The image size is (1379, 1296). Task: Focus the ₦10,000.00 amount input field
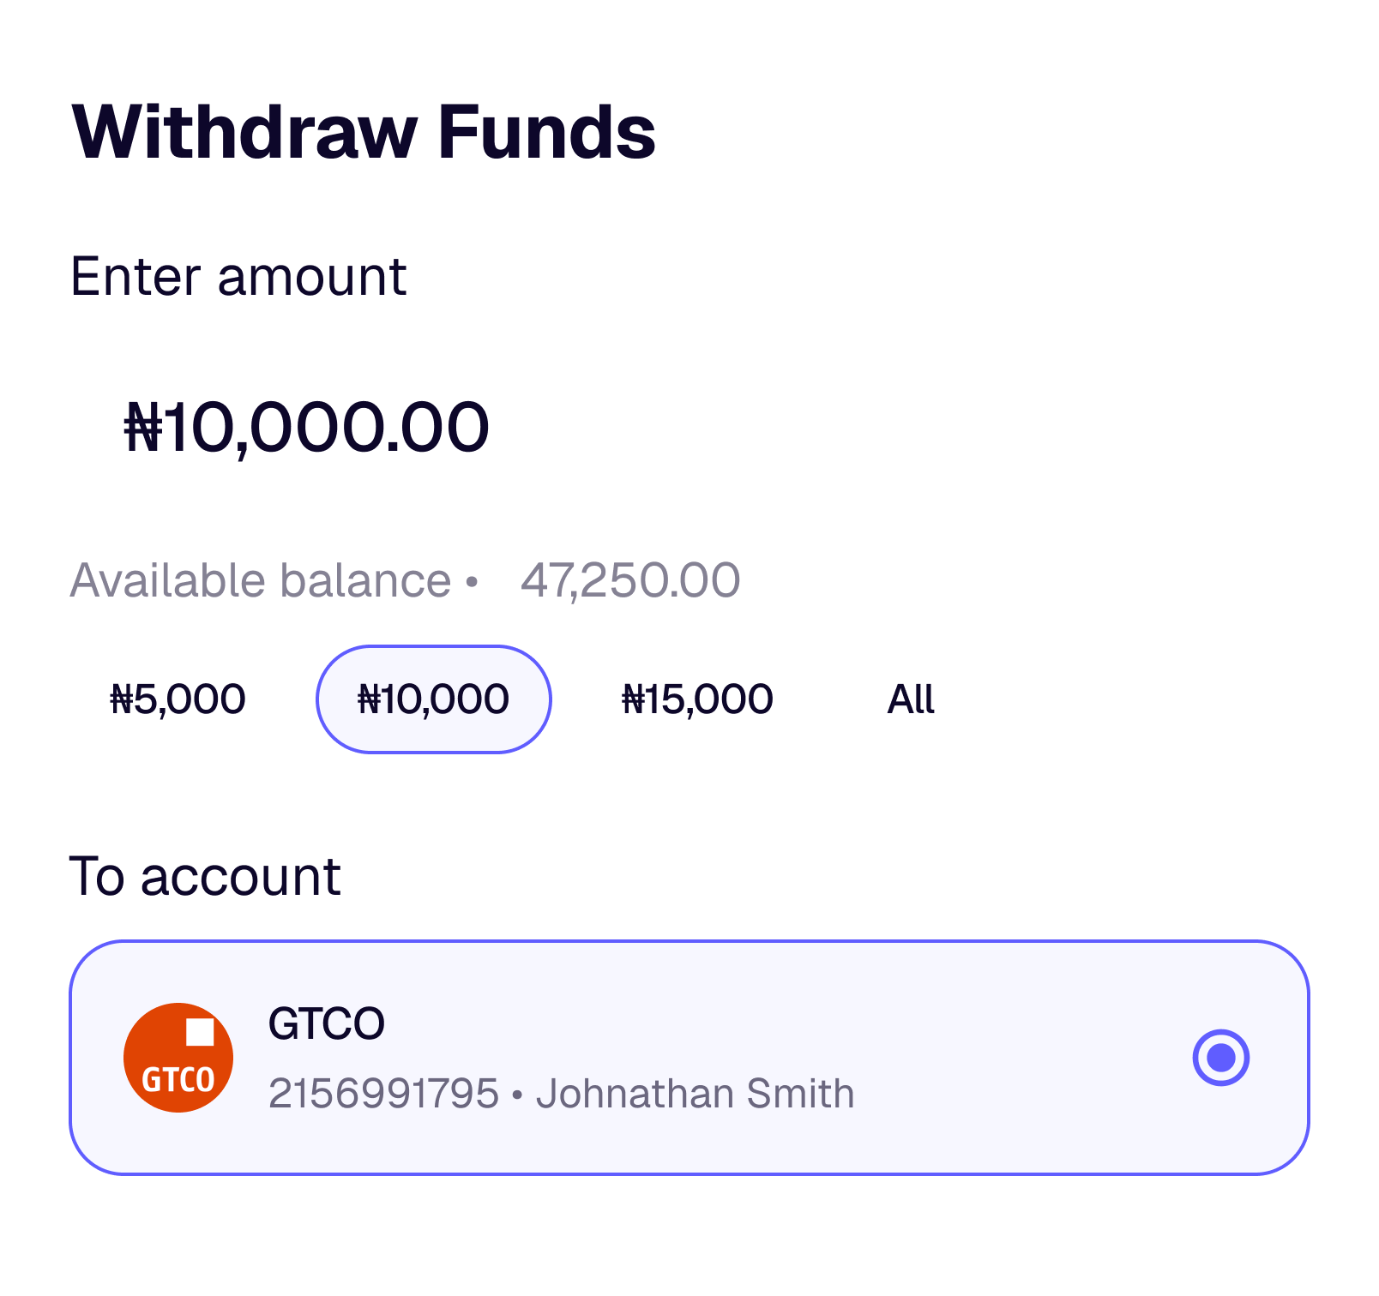point(307,427)
